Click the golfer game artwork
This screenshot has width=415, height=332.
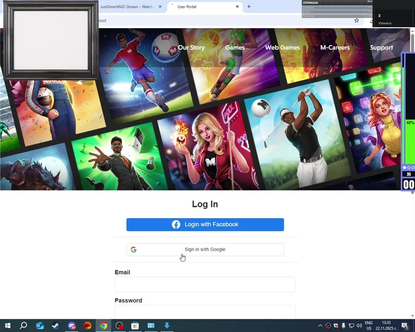click(298, 134)
